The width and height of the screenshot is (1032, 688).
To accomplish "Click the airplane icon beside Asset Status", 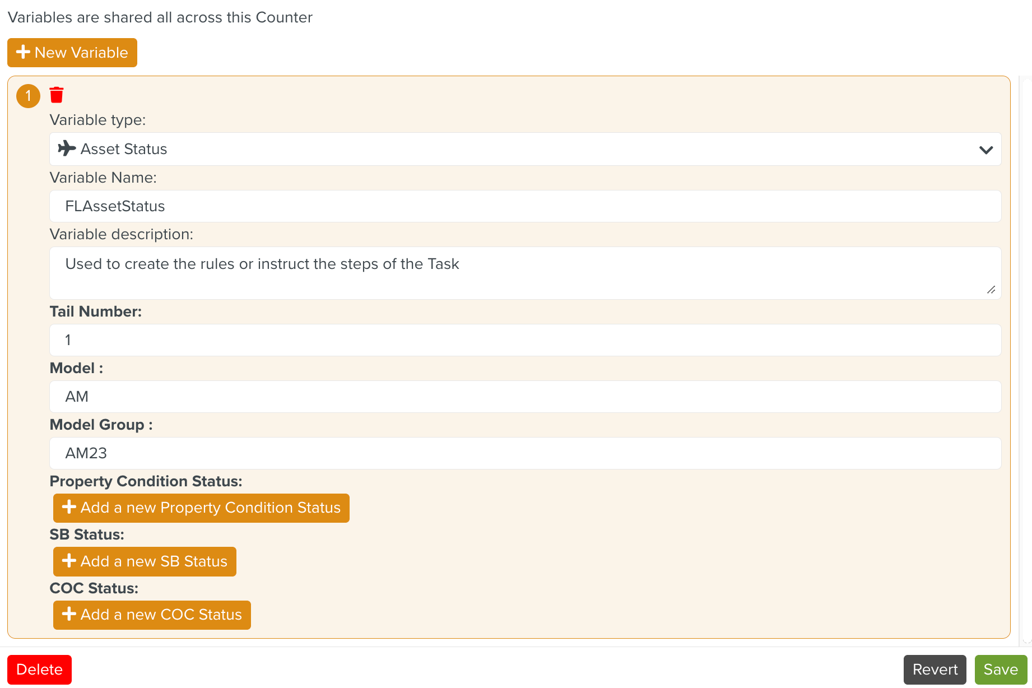I will click(67, 148).
